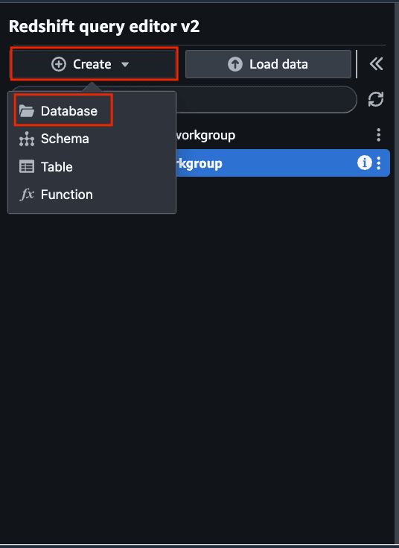The width and height of the screenshot is (399, 548).
Task: Click the Database folder icon
Action: [27, 111]
